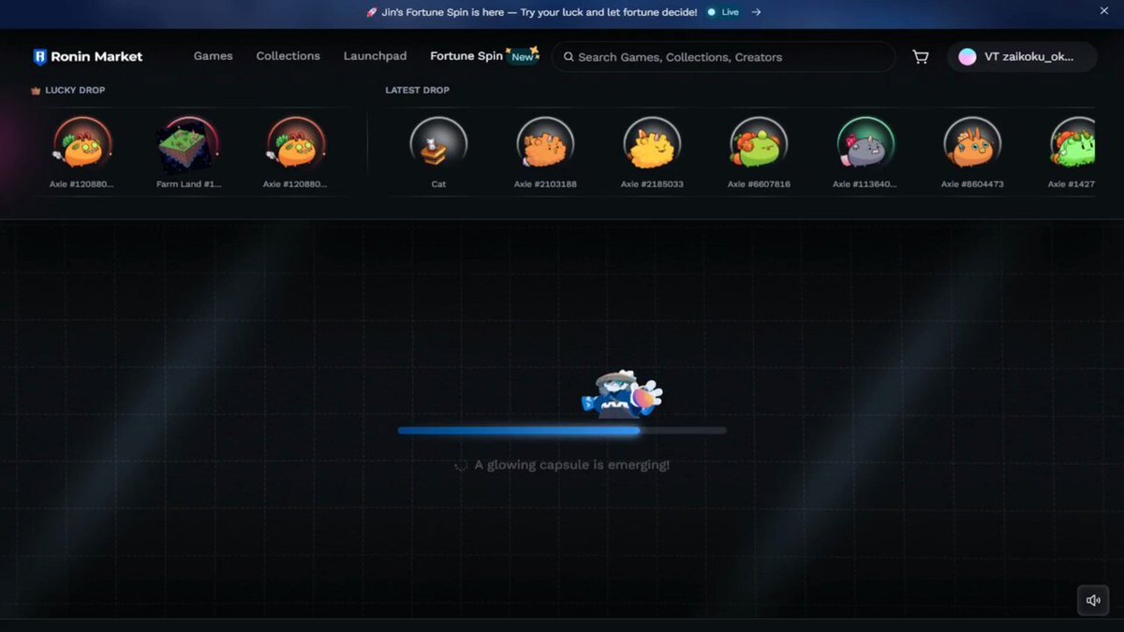Open the shopping cart icon
This screenshot has width=1124, height=632.
click(921, 57)
